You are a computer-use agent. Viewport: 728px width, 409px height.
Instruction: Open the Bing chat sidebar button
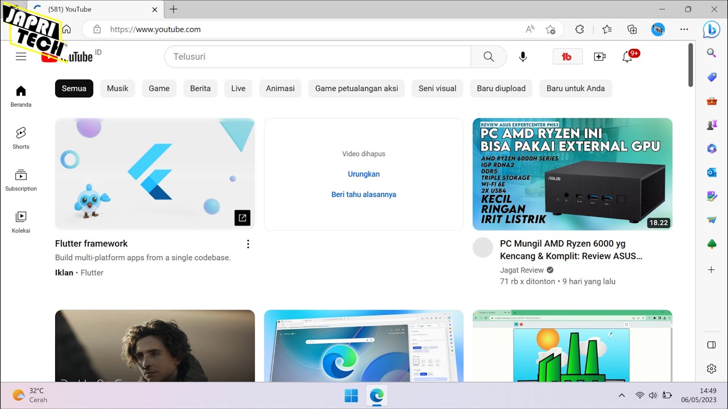[x=712, y=29]
